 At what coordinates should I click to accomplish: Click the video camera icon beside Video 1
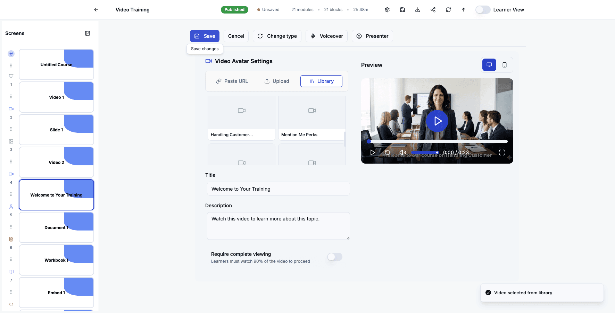point(11,108)
